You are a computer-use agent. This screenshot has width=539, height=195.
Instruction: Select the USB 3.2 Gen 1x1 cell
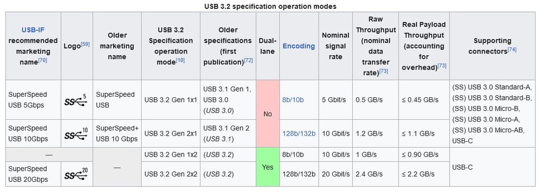click(x=171, y=100)
